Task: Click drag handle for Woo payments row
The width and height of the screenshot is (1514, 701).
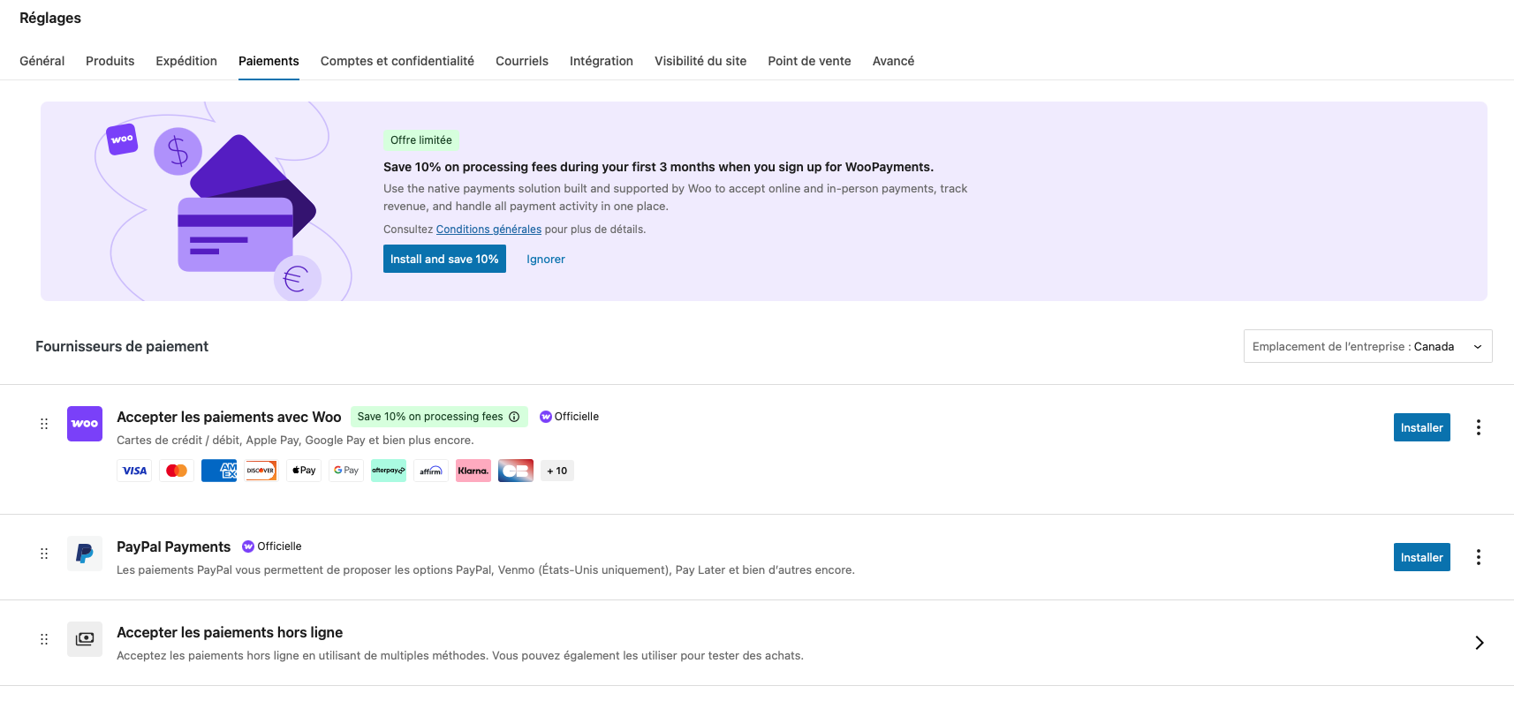Action: (44, 424)
